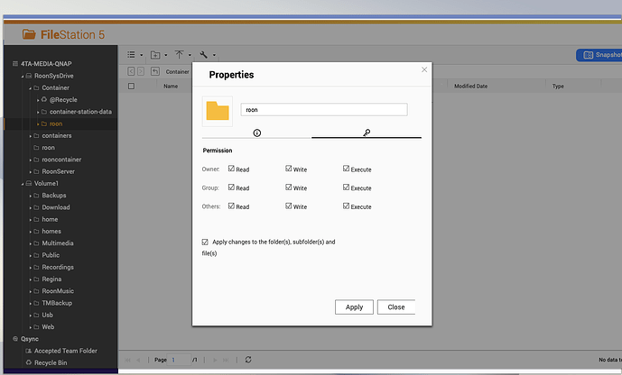
Task: Open the view mode dropdown arrow
Action: [142, 55]
